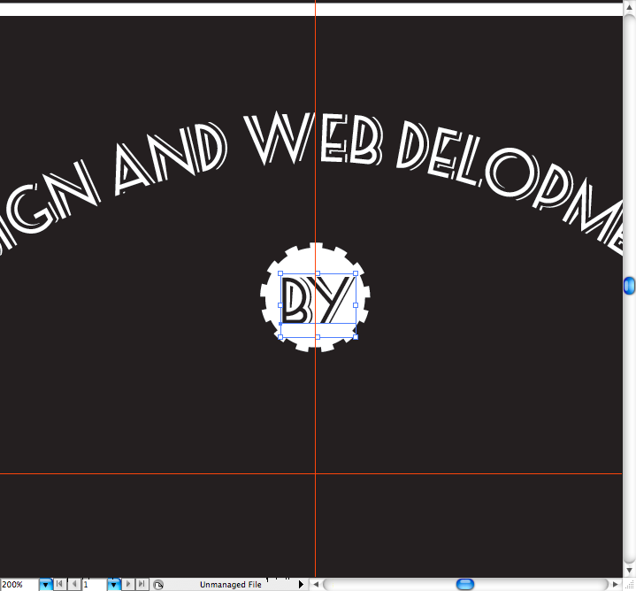
Task: Click the 200% zoom input field
Action: tap(19, 585)
